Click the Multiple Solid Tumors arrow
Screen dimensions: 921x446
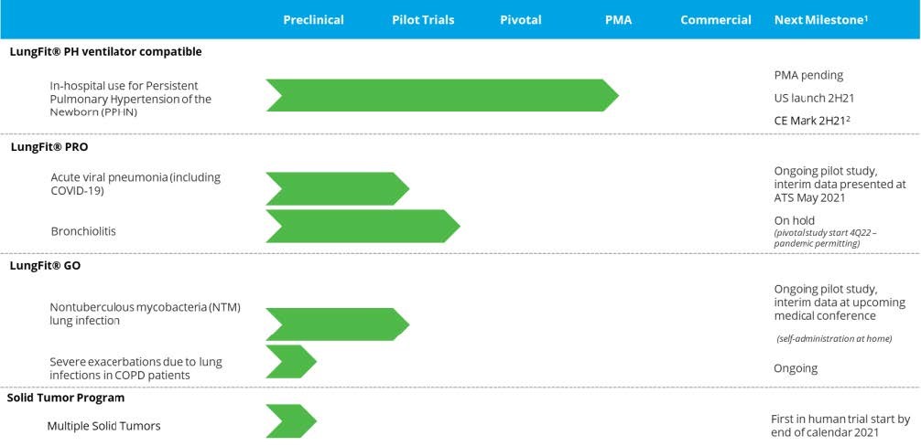pyautogui.click(x=290, y=420)
